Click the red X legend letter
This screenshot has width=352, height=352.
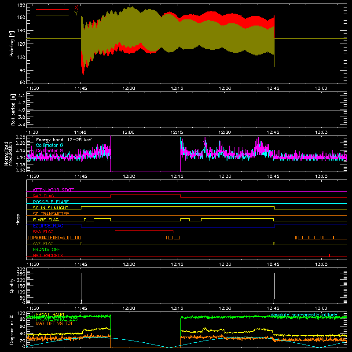pos(76,8)
